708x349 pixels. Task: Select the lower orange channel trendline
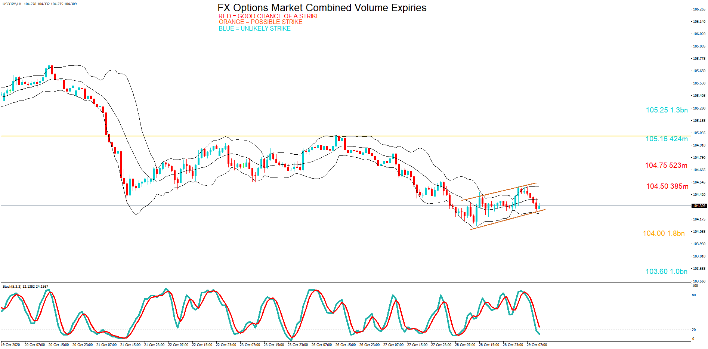tap(508, 219)
